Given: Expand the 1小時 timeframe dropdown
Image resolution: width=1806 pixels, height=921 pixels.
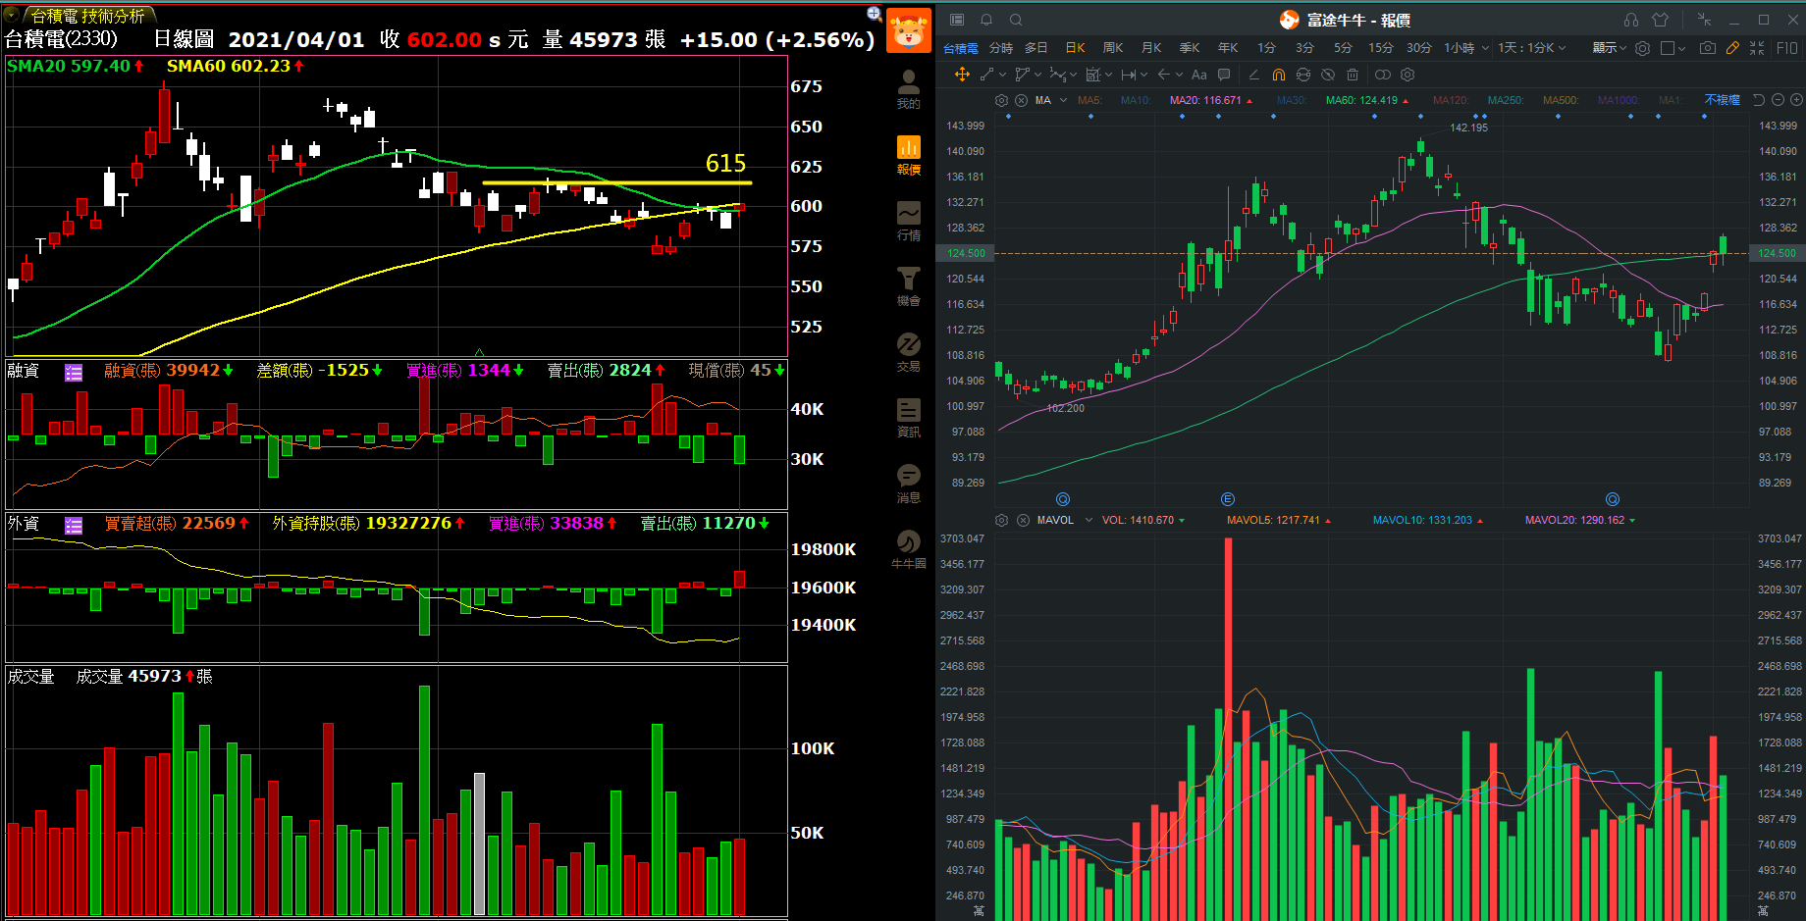Looking at the screenshot, I should pos(1485,47).
